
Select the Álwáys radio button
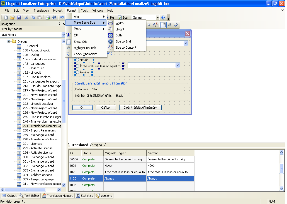(x=77, y=72)
